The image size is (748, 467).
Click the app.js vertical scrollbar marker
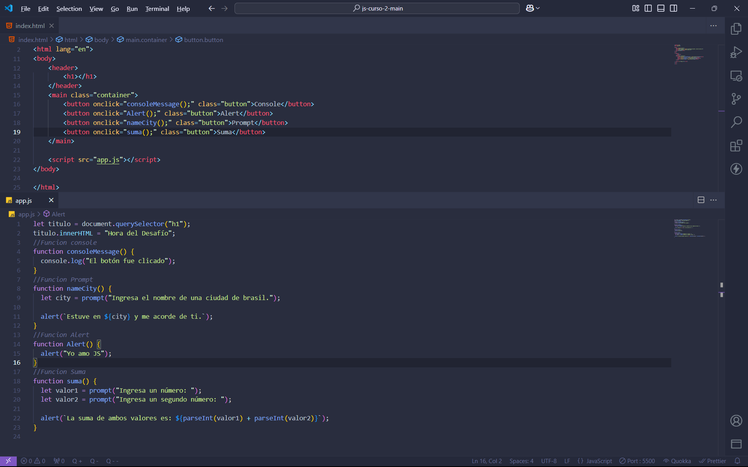(722, 290)
